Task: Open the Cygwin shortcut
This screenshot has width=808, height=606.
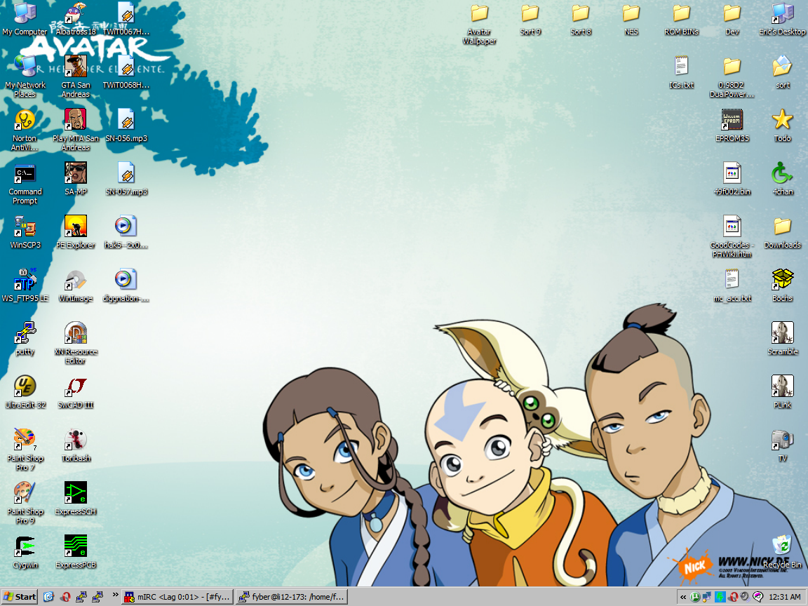Action: [x=25, y=552]
